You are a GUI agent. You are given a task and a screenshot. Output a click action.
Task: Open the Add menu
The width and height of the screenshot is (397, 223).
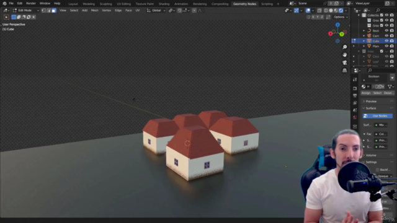[x=84, y=11]
